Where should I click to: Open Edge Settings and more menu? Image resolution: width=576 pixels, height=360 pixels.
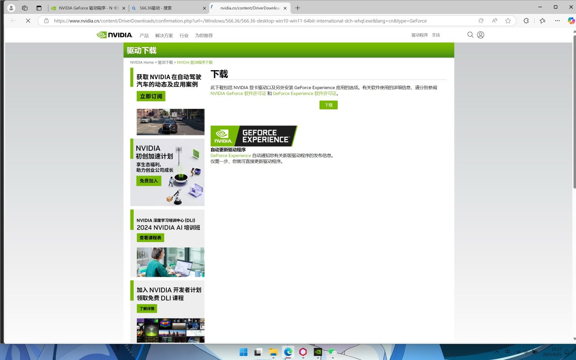[x=558, y=21]
